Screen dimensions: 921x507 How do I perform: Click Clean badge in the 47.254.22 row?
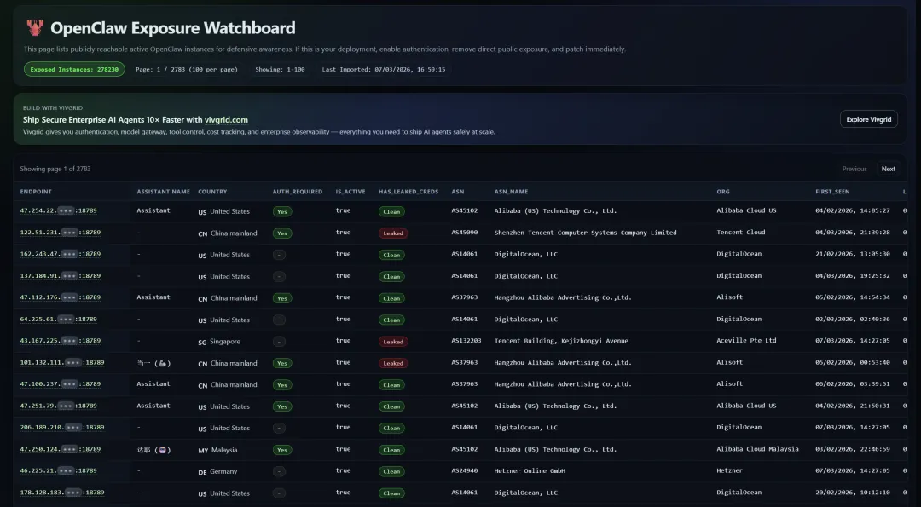391,211
